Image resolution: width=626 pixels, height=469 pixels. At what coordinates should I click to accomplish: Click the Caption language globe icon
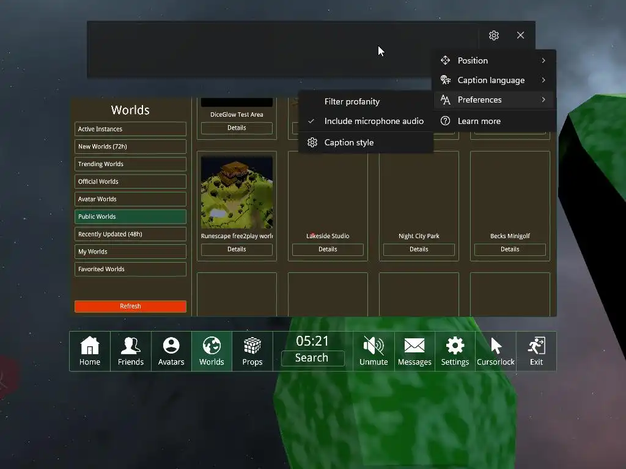pyautogui.click(x=445, y=80)
